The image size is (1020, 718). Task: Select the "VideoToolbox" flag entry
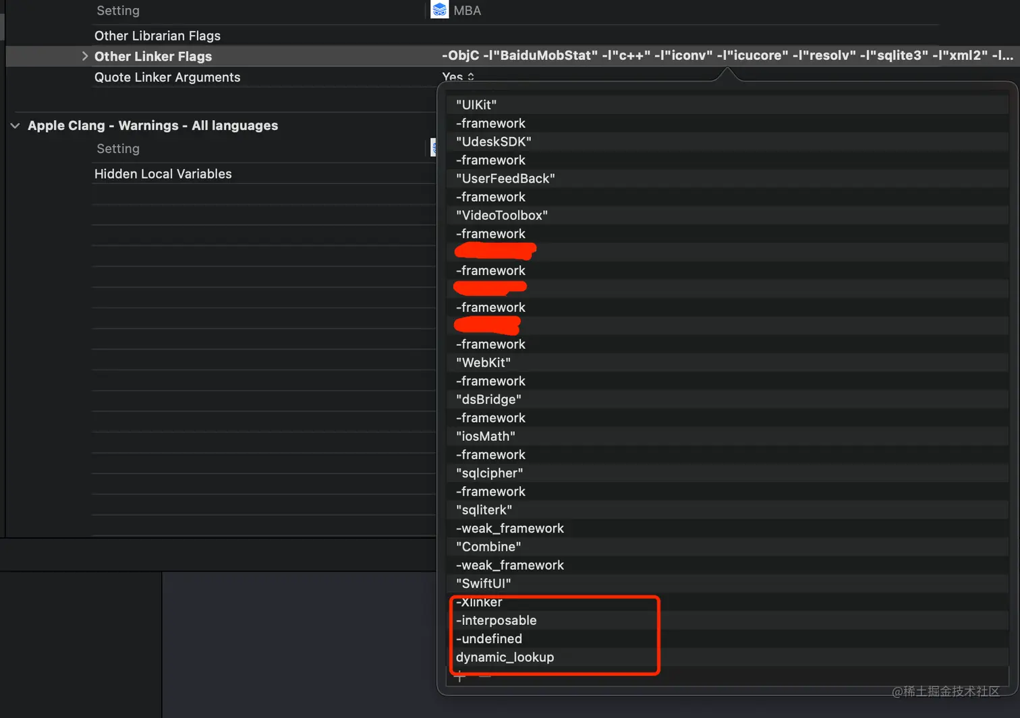727,215
